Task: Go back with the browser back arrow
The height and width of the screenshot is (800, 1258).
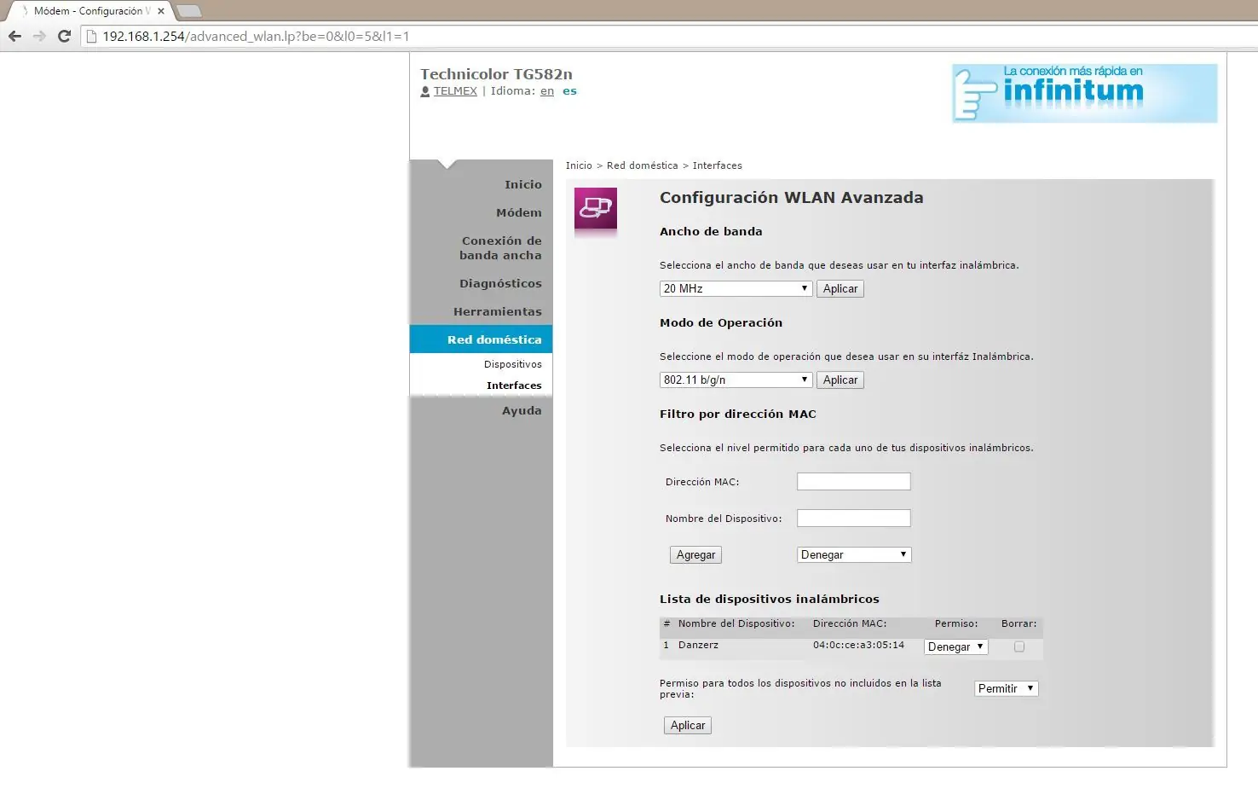Action: 14,36
